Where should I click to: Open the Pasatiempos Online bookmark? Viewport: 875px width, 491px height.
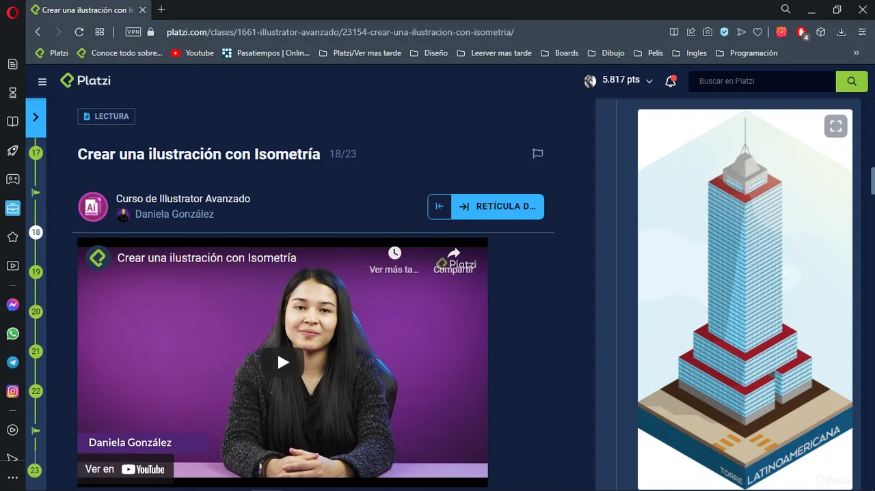tap(266, 53)
